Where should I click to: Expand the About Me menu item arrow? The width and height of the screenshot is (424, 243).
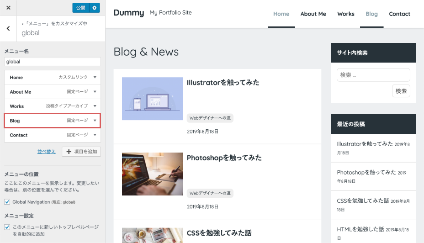95,92
